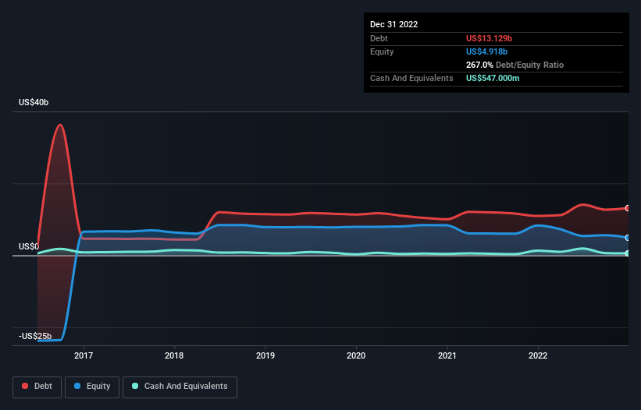The image size is (641, 410).
Task: Click the blue Equity legend dot
Action: [x=77, y=386]
